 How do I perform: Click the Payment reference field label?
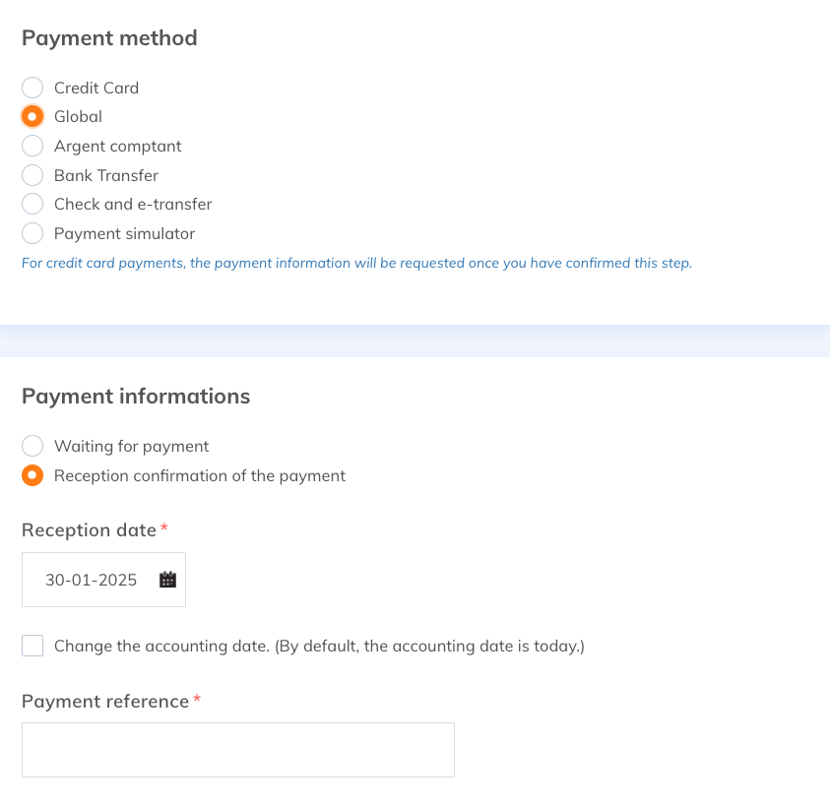(x=105, y=702)
